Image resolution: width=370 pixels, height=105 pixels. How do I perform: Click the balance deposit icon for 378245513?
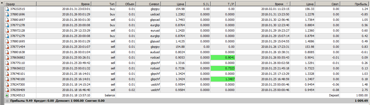click(7, 95)
